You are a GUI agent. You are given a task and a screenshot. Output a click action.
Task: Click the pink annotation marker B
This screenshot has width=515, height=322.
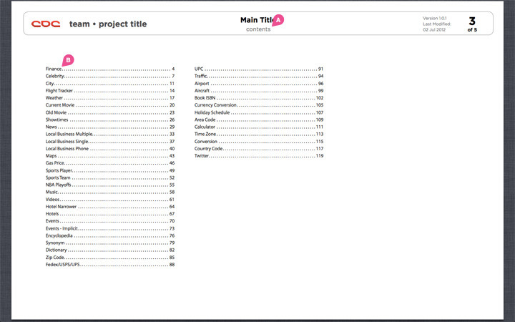click(x=68, y=60)
